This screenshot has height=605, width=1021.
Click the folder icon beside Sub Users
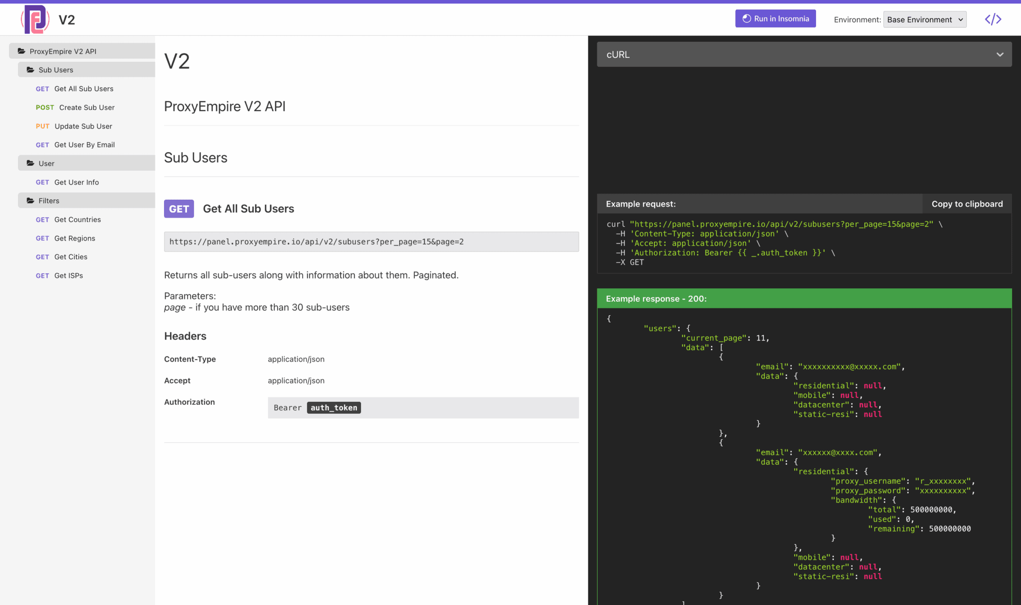(x=29, y=70)
